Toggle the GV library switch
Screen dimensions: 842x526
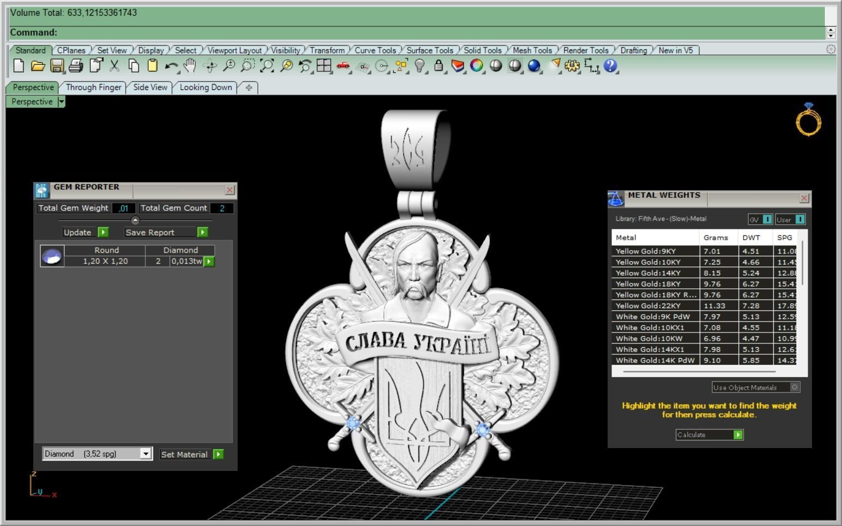click(x=767, y=220)
